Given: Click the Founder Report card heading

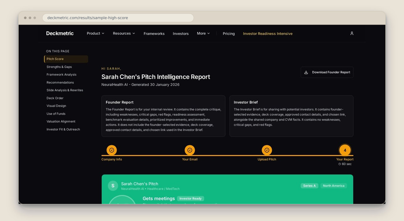Looking at the screenshot, I should [120, 102].
